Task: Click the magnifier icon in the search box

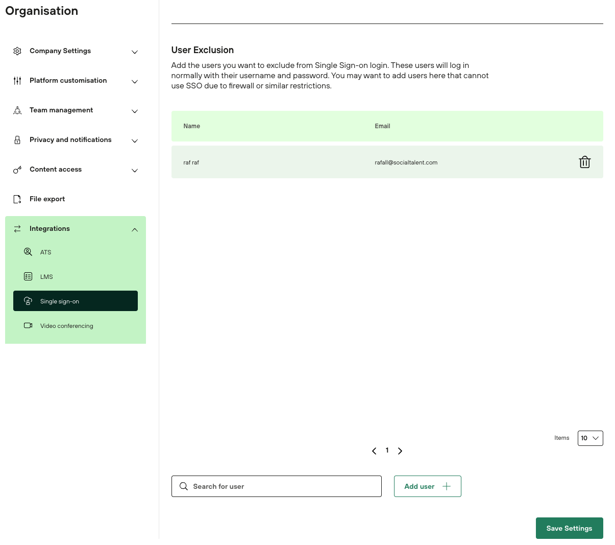Action: pos(184,486)
